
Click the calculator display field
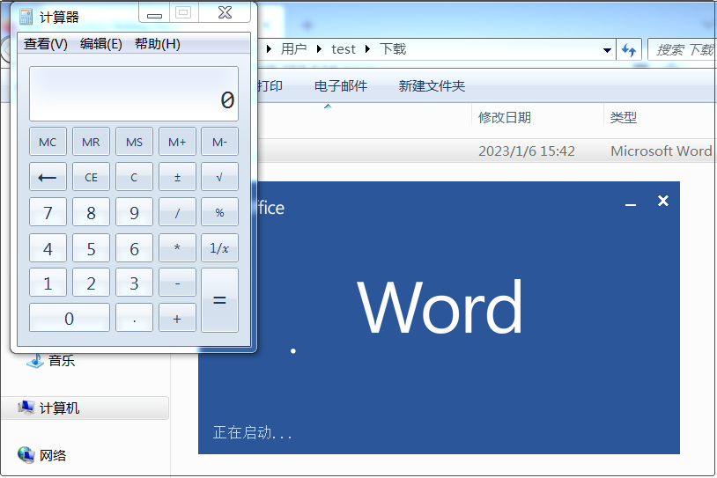tap(134, 93)
